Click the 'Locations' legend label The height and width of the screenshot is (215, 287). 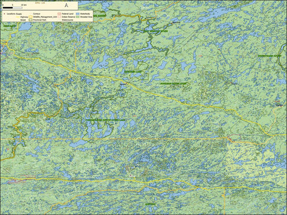click(11, 14)
